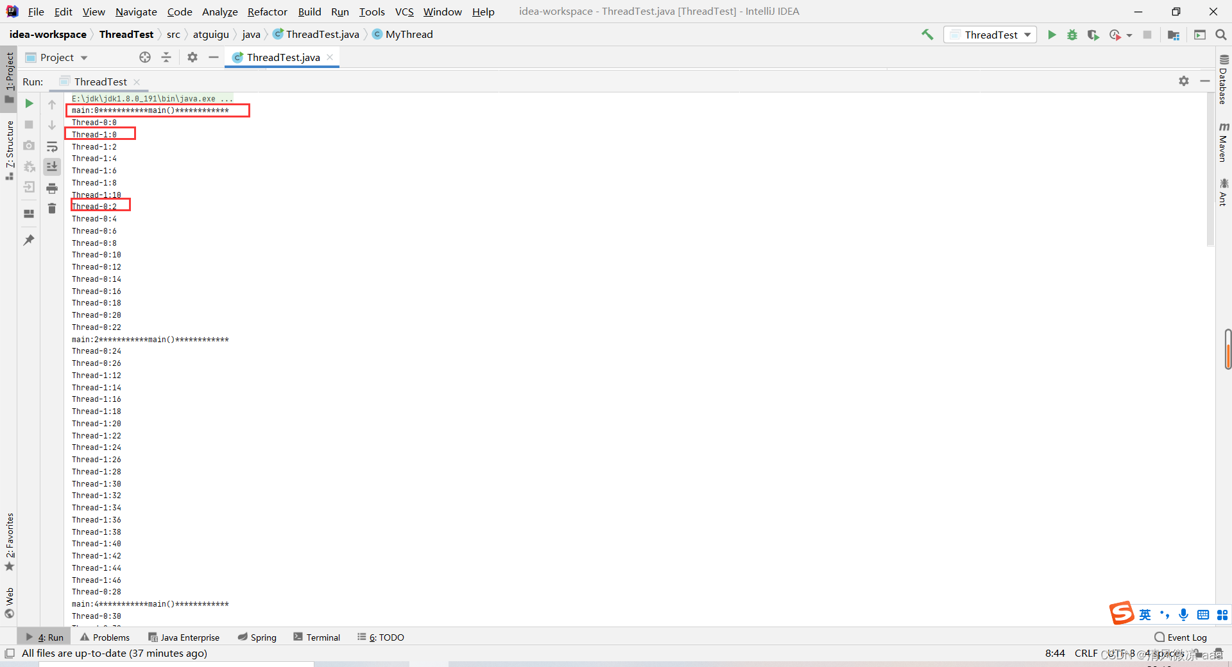The height and width of the screenshot is (667, 1232).
Task: Collapse all in Project panel
Action: tap(166, 57)
